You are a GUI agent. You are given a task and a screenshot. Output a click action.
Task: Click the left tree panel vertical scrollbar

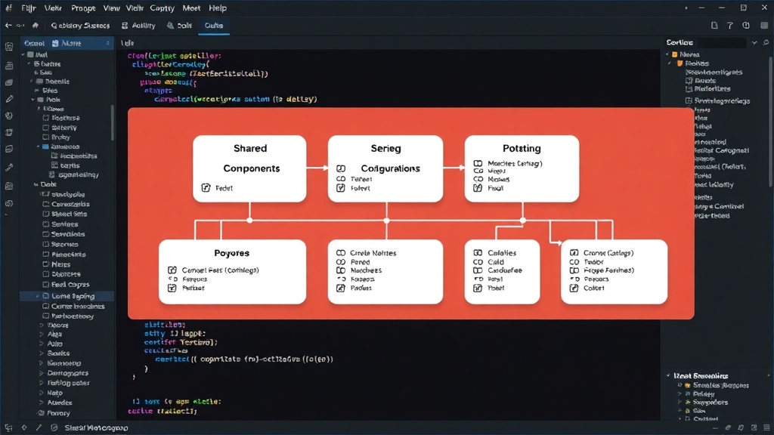(x=113, y=122)
